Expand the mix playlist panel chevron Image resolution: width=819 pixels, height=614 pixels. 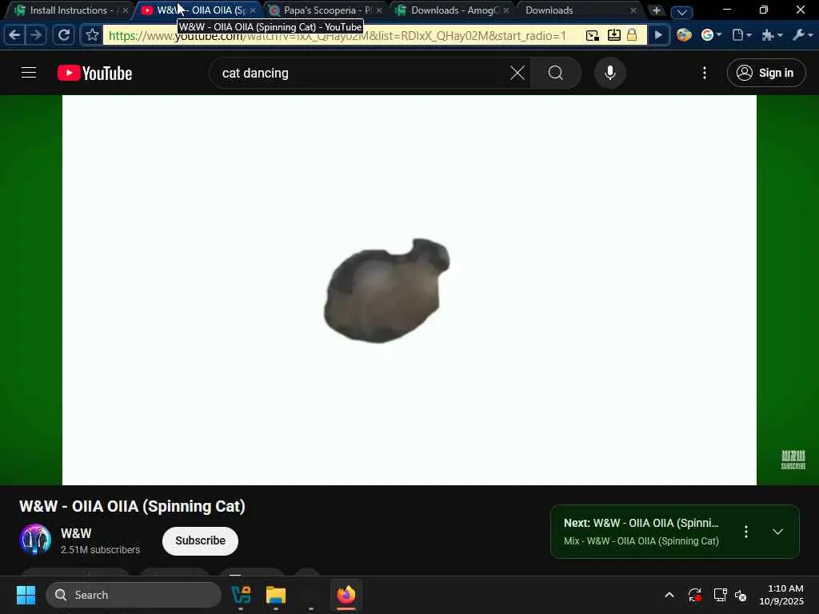coord(777,532)
